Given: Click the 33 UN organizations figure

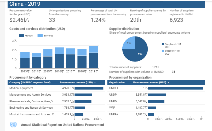Looking at the screenshot, I should 52,20.
